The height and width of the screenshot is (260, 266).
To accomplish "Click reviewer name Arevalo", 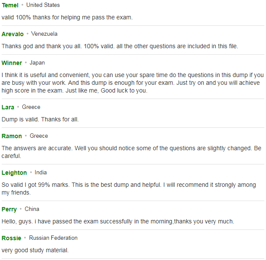I will click(x=12, y=34).
